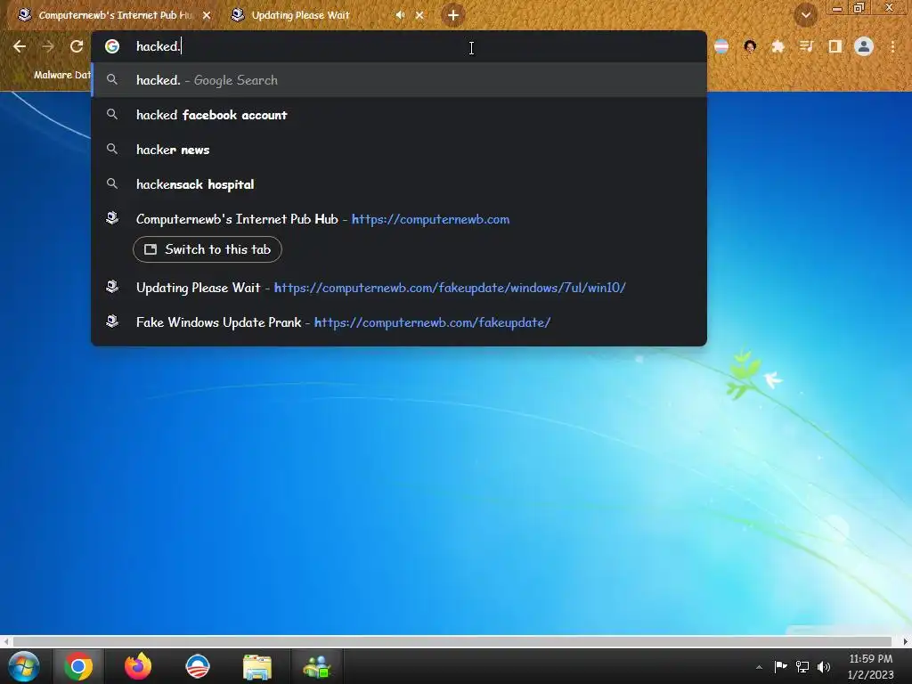Click the avatar face extension icon
Image resolution: width=912 pixels, height=684 pixels.
coord(750,46)
